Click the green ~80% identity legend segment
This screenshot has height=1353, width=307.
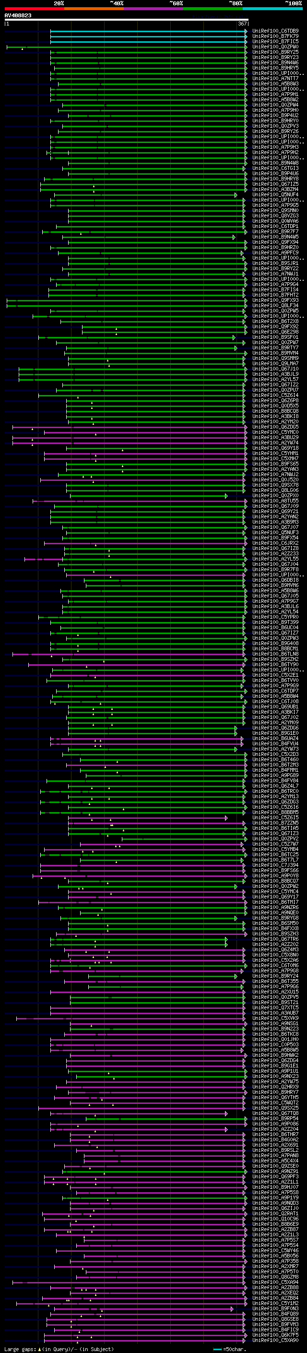(213, 9)
